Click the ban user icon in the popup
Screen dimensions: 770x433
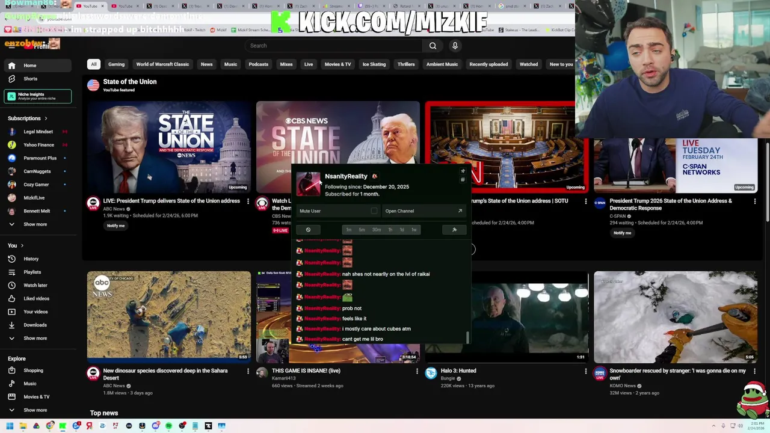308,230
